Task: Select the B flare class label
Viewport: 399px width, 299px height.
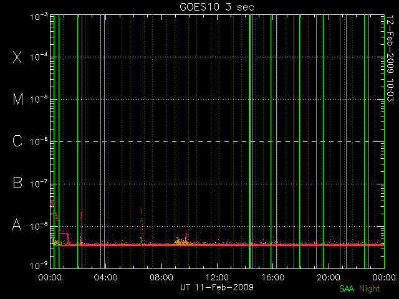Action: click(x=17, y=183)
